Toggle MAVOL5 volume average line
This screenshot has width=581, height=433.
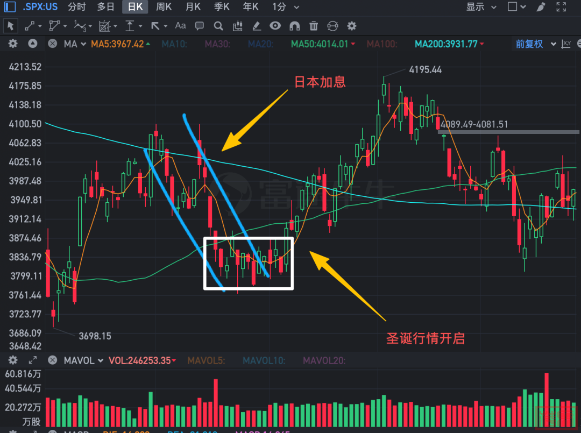pyautogui.click(x=206, y=360)
